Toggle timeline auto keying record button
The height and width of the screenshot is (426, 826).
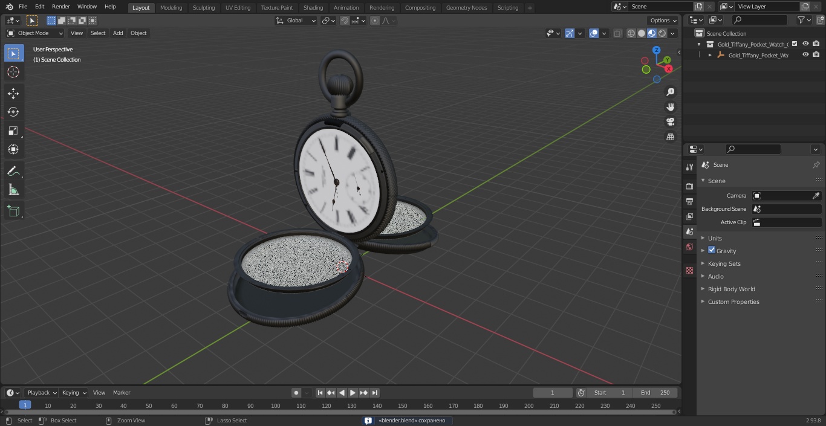(296, 393)
